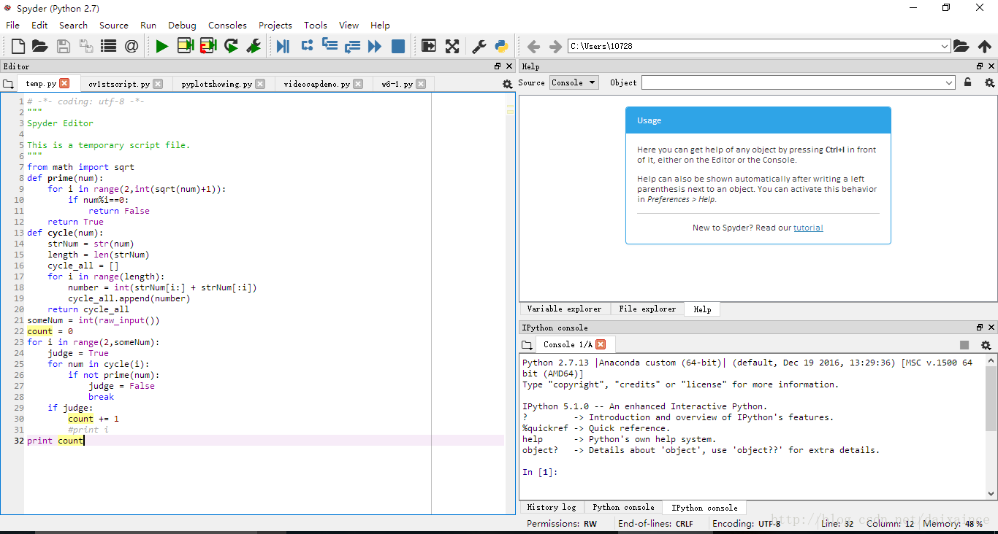Image resolution: width=998 pixels, height=534 pixels.
Task: Create a new file with toolbar icon
Action: (18, 46)
